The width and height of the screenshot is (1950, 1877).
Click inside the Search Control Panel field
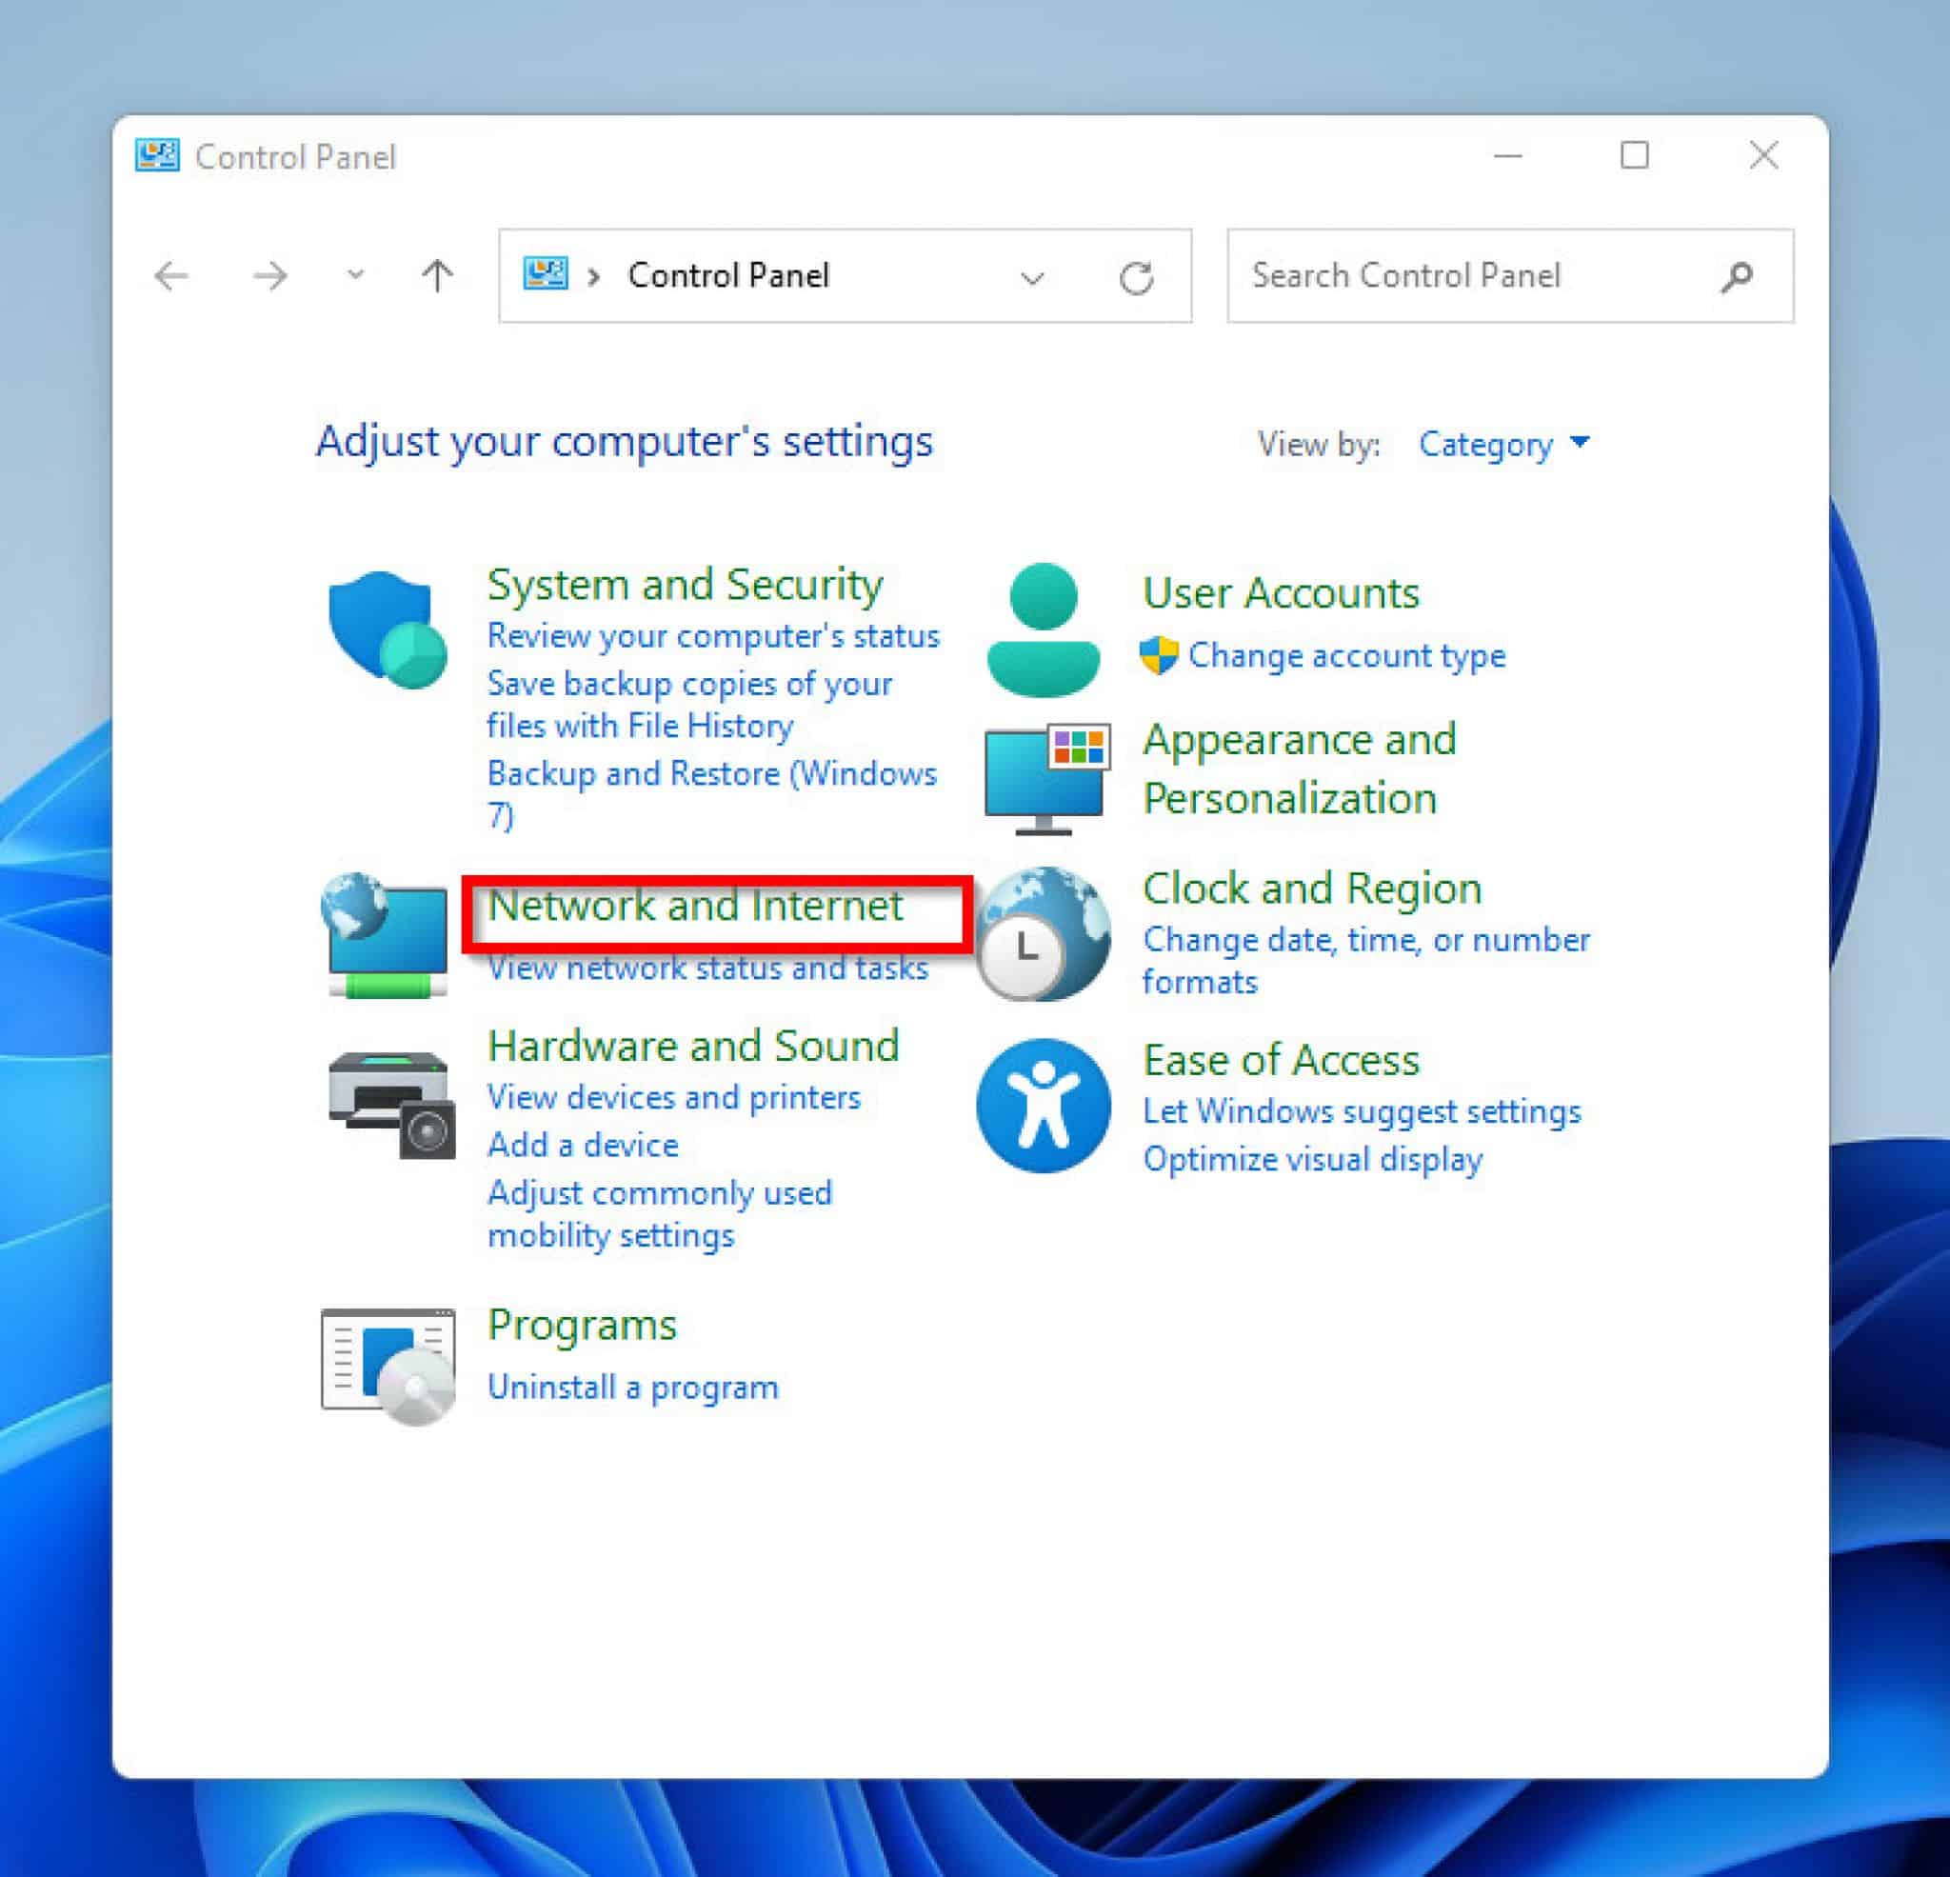[x=1443, y=275]
